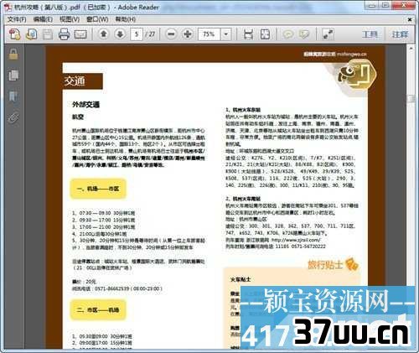Viewport: 419px width, 353px height.
Task: Click the create PDF online icon
Action: [14, 34]
